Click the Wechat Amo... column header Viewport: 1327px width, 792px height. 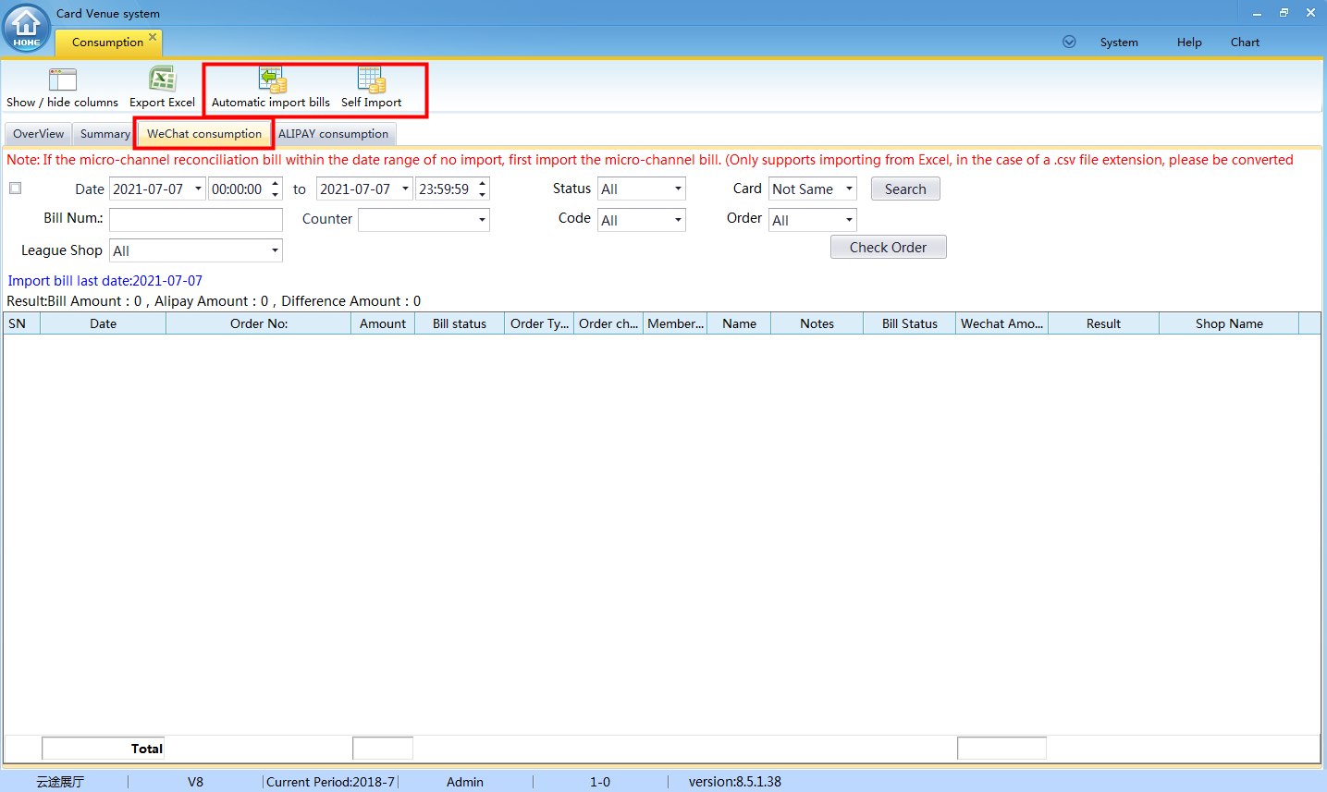(x=1002, y=323)
